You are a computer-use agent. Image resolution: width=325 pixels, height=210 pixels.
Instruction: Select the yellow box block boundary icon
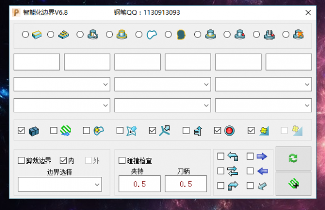tap(37, 35)
